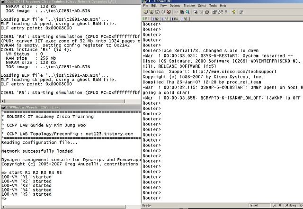Click the SOLDESK Dynamips window title icon
303x209 pixels.
[x=2, y=1]
